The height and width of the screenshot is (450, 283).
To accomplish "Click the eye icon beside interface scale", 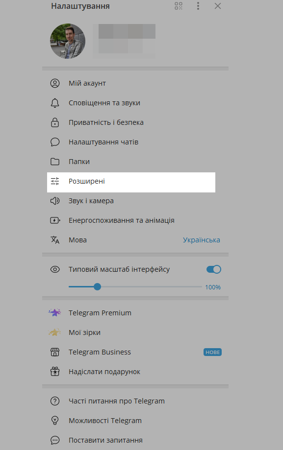I will 55,269.
